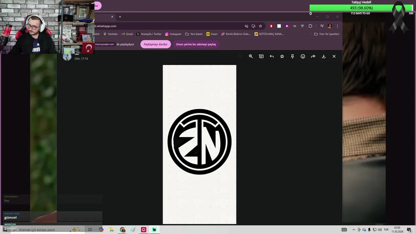Bookmark this page with the star icon
Viewport: 416px width, 234px height.
(260, 26)
